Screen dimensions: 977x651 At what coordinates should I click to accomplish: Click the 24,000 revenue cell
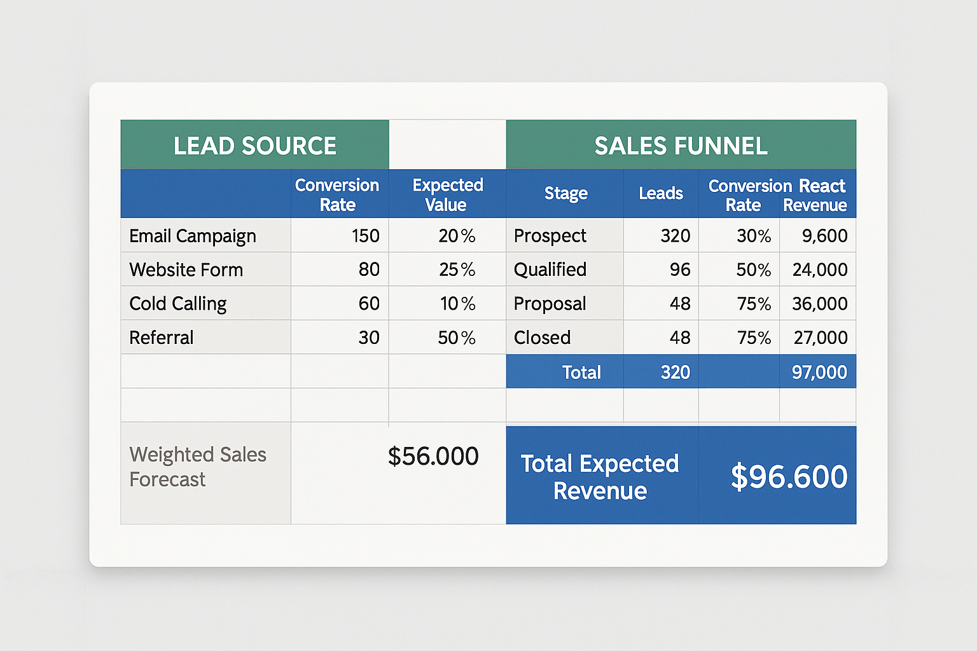[x=818, y=270]
